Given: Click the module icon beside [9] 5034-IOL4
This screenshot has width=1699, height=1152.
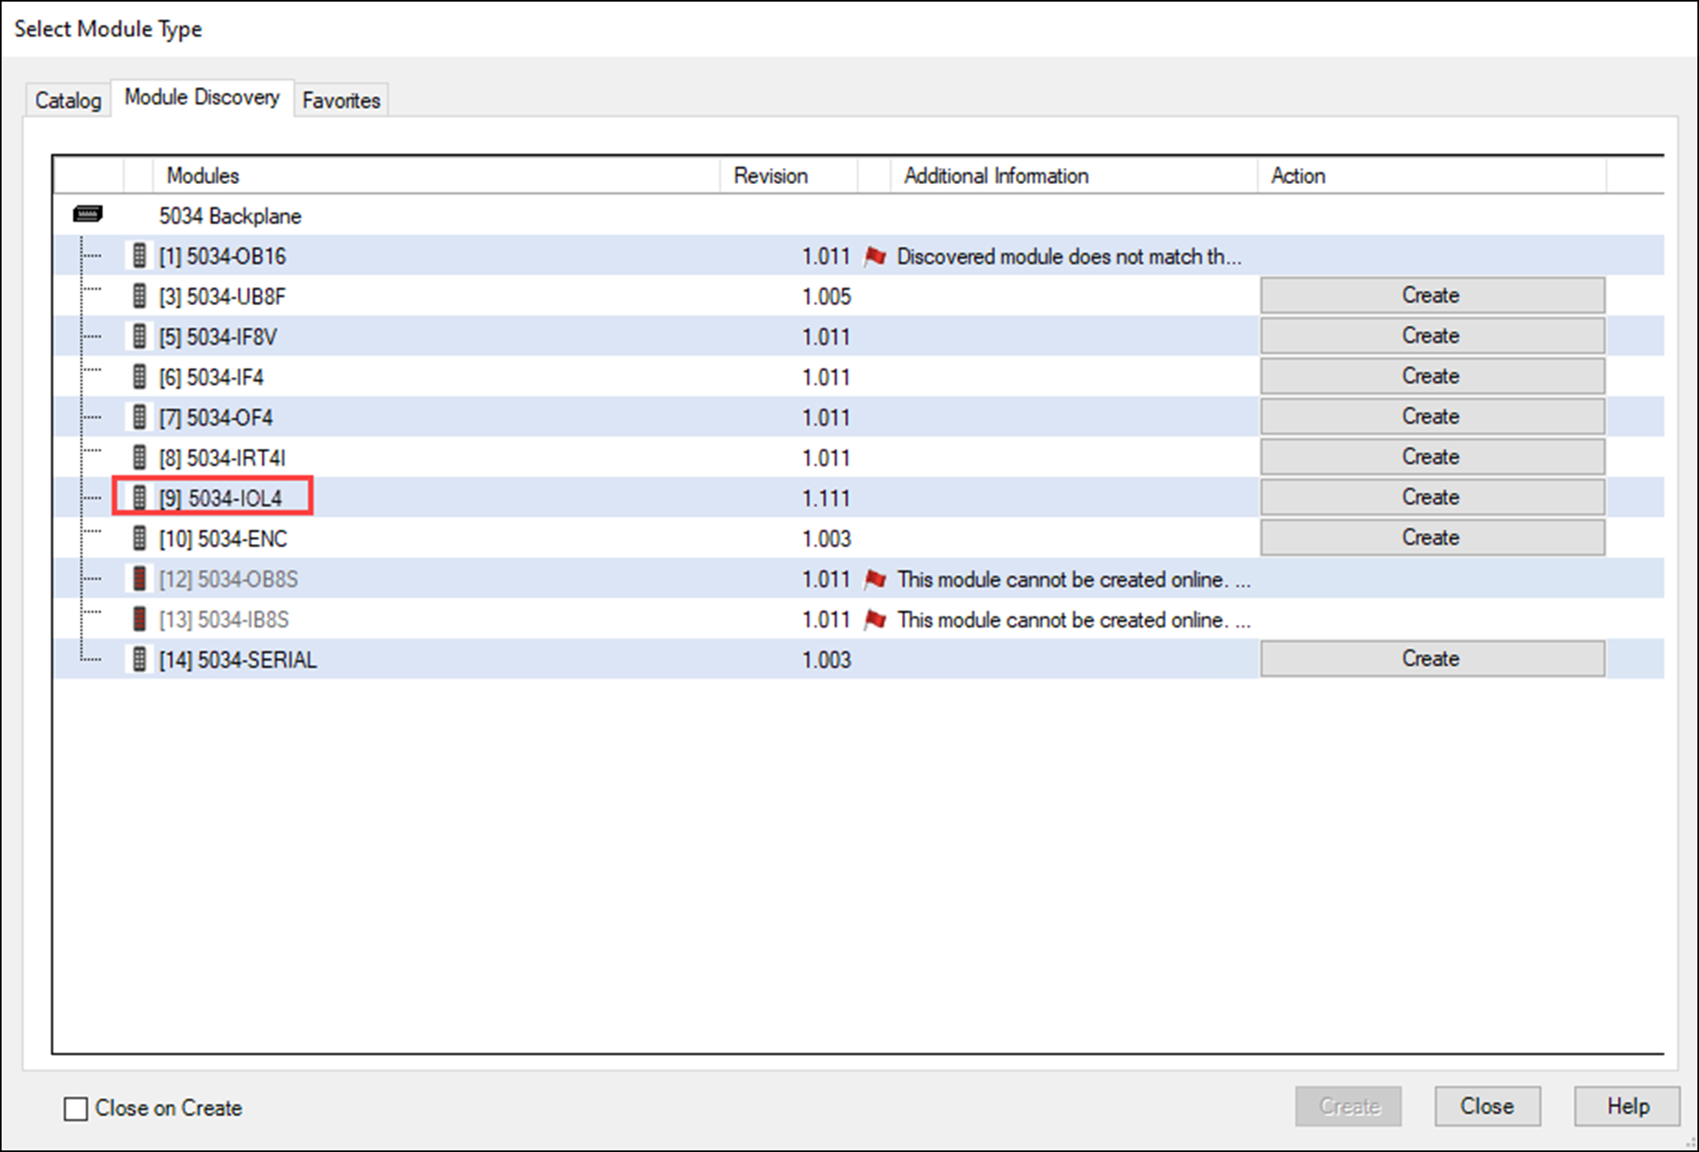Looking at the screenshot, I should (140, 498).
